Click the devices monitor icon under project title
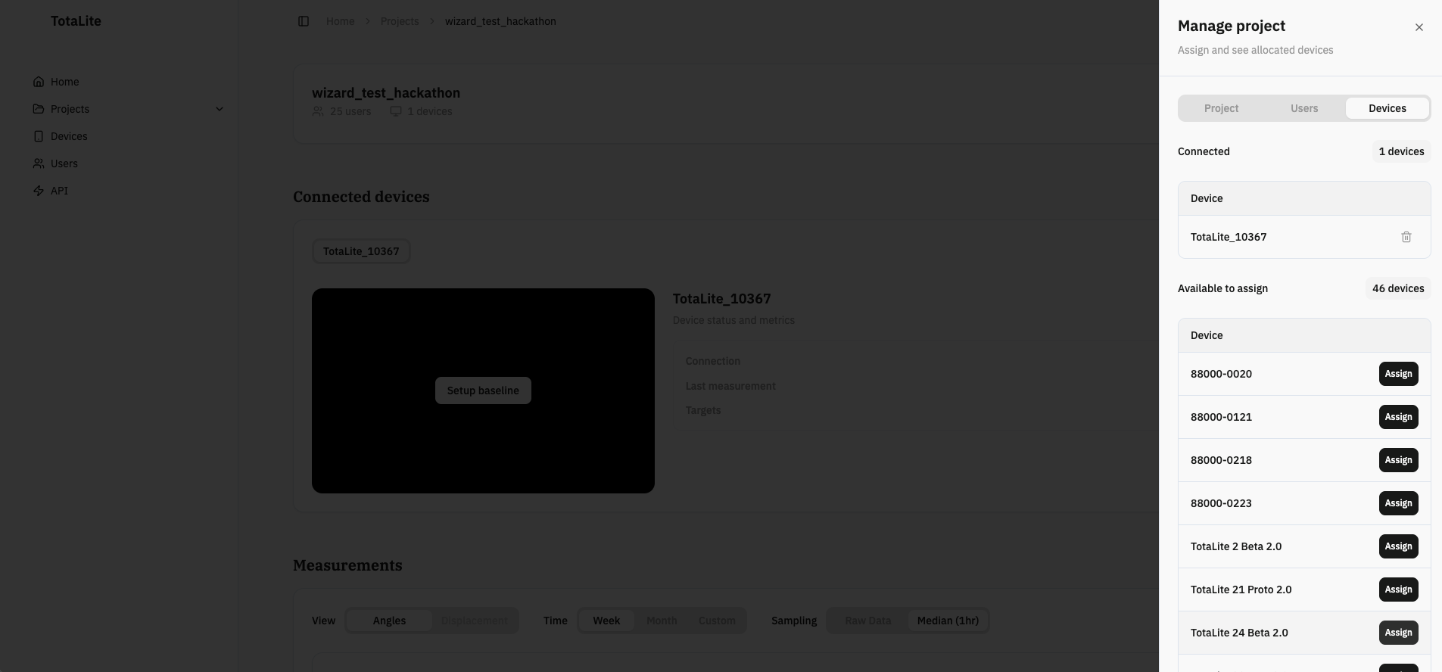Screen dimensions: 1442x672 (x=396, y=111)
